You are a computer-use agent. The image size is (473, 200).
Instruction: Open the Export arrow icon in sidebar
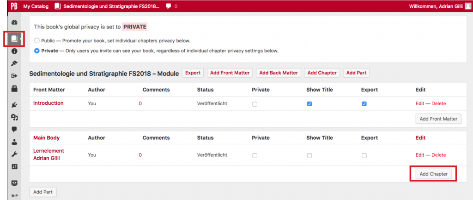[x=14, y=76]
